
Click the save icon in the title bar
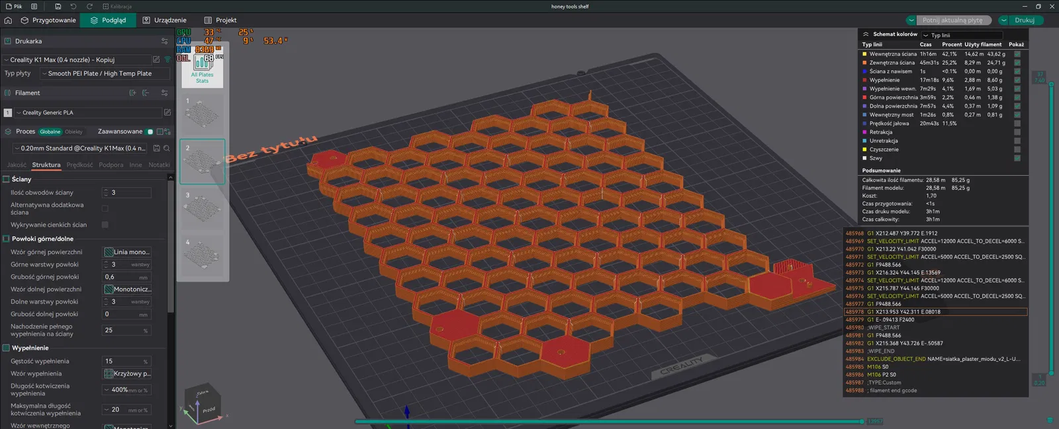58,7
